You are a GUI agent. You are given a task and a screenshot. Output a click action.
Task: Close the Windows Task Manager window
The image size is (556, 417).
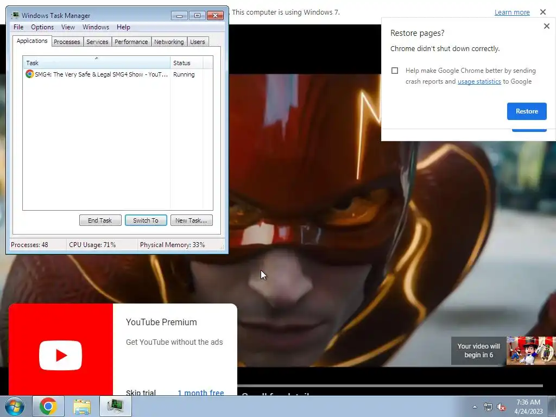click(x=215, y=16)
